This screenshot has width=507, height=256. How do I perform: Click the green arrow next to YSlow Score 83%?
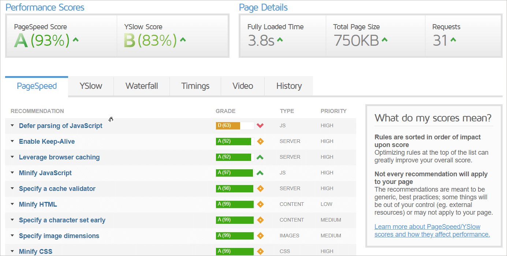pos(183,40)
